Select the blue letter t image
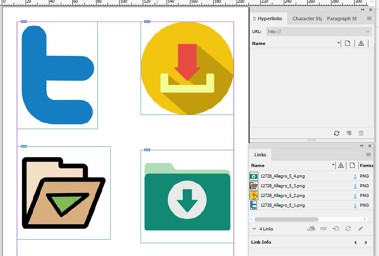The width and height of the screenshot is (379, 256). click(x=57, y=75)
